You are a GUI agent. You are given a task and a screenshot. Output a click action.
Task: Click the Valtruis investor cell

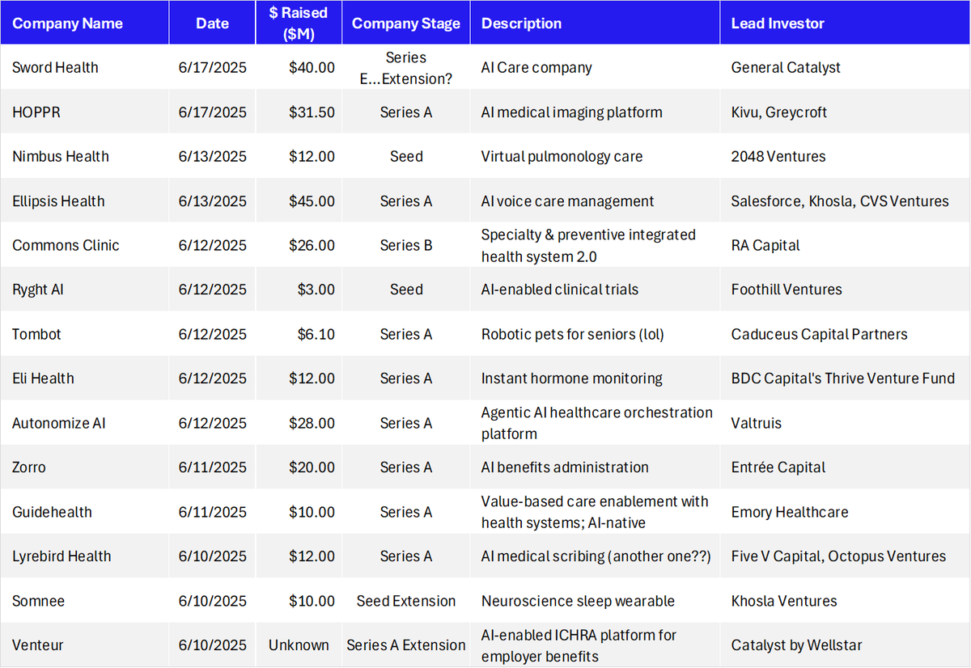(x=846, y=423)
